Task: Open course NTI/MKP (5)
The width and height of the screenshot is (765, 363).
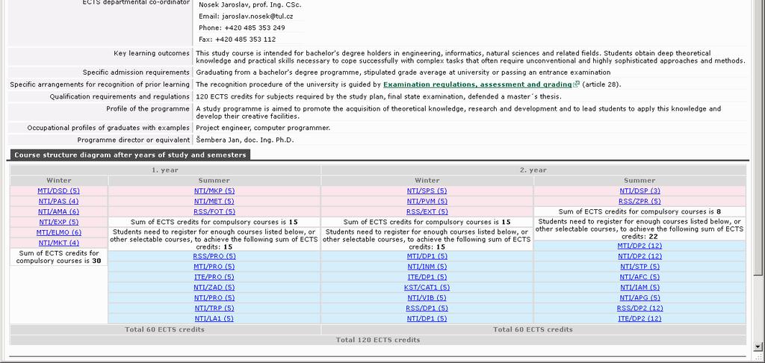Action: pyautogui.click(x=214, y=190)
